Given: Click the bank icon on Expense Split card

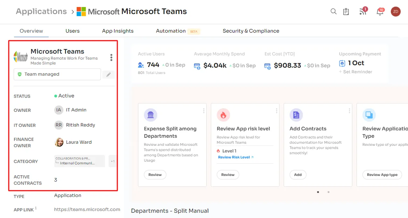Looking at the screenshot, I should coord(150,115).
